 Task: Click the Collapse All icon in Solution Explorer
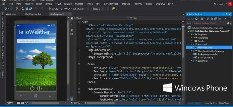(215, 19)
